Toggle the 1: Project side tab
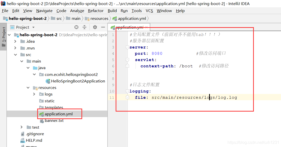The image size is (281, 147). coord(4,37)
